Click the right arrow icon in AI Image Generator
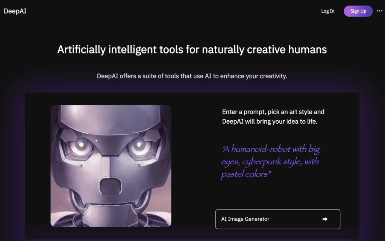 tap(325, 219)
